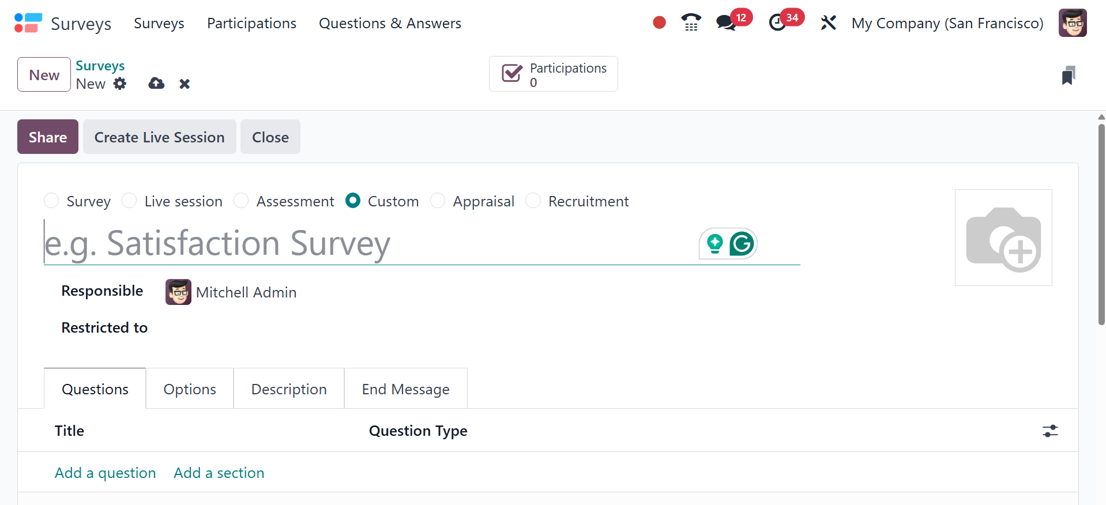Click the red recording indicator icon
The image size is (1106, 505).
(659, 22)
